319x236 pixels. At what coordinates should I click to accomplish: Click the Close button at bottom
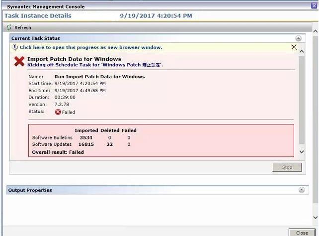(x=302, y=233)
